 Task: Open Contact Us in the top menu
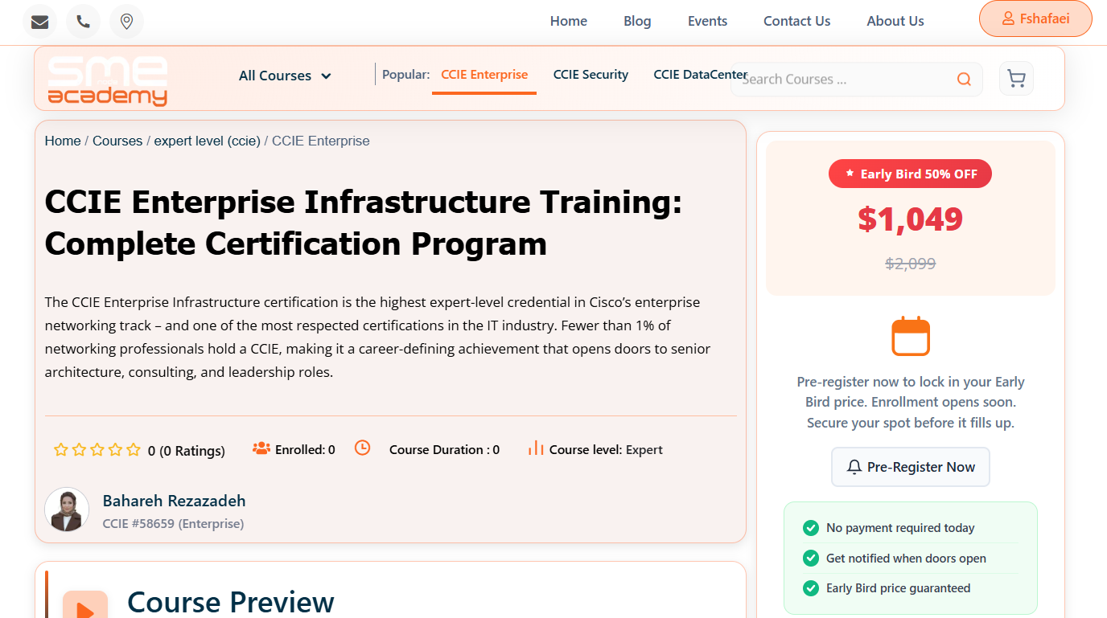[796, 21]
